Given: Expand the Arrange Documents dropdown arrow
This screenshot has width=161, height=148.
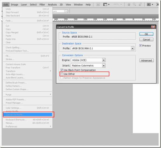Looking at the screenshot, I should (x=152, y=5).
